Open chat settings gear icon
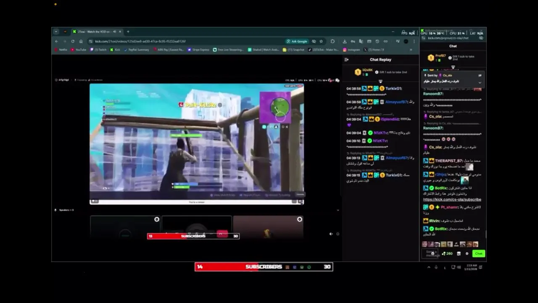The height and width of the screenshot is (303, 538). pyautogui.click(x=467, y=254)
